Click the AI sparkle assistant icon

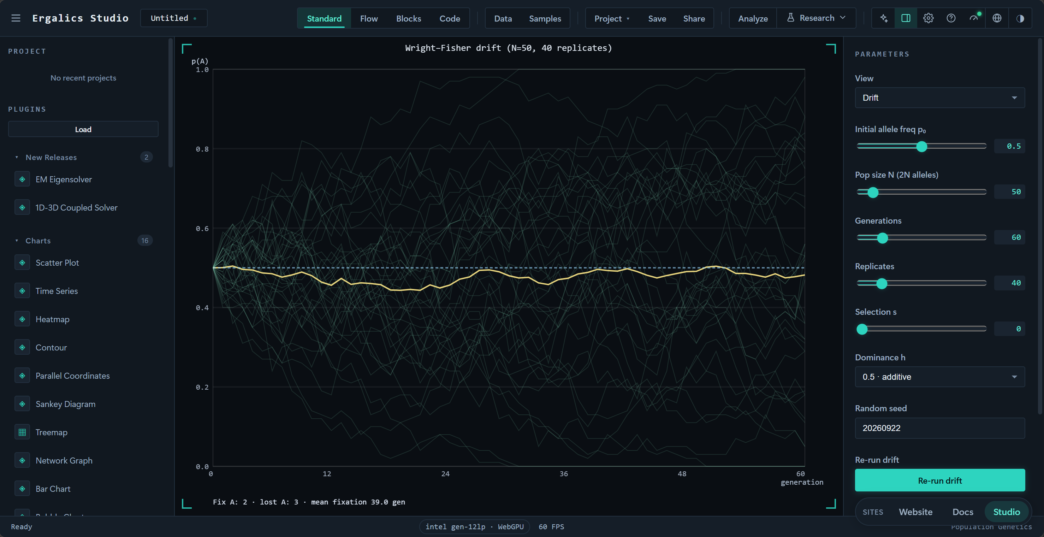click(884, 18)
